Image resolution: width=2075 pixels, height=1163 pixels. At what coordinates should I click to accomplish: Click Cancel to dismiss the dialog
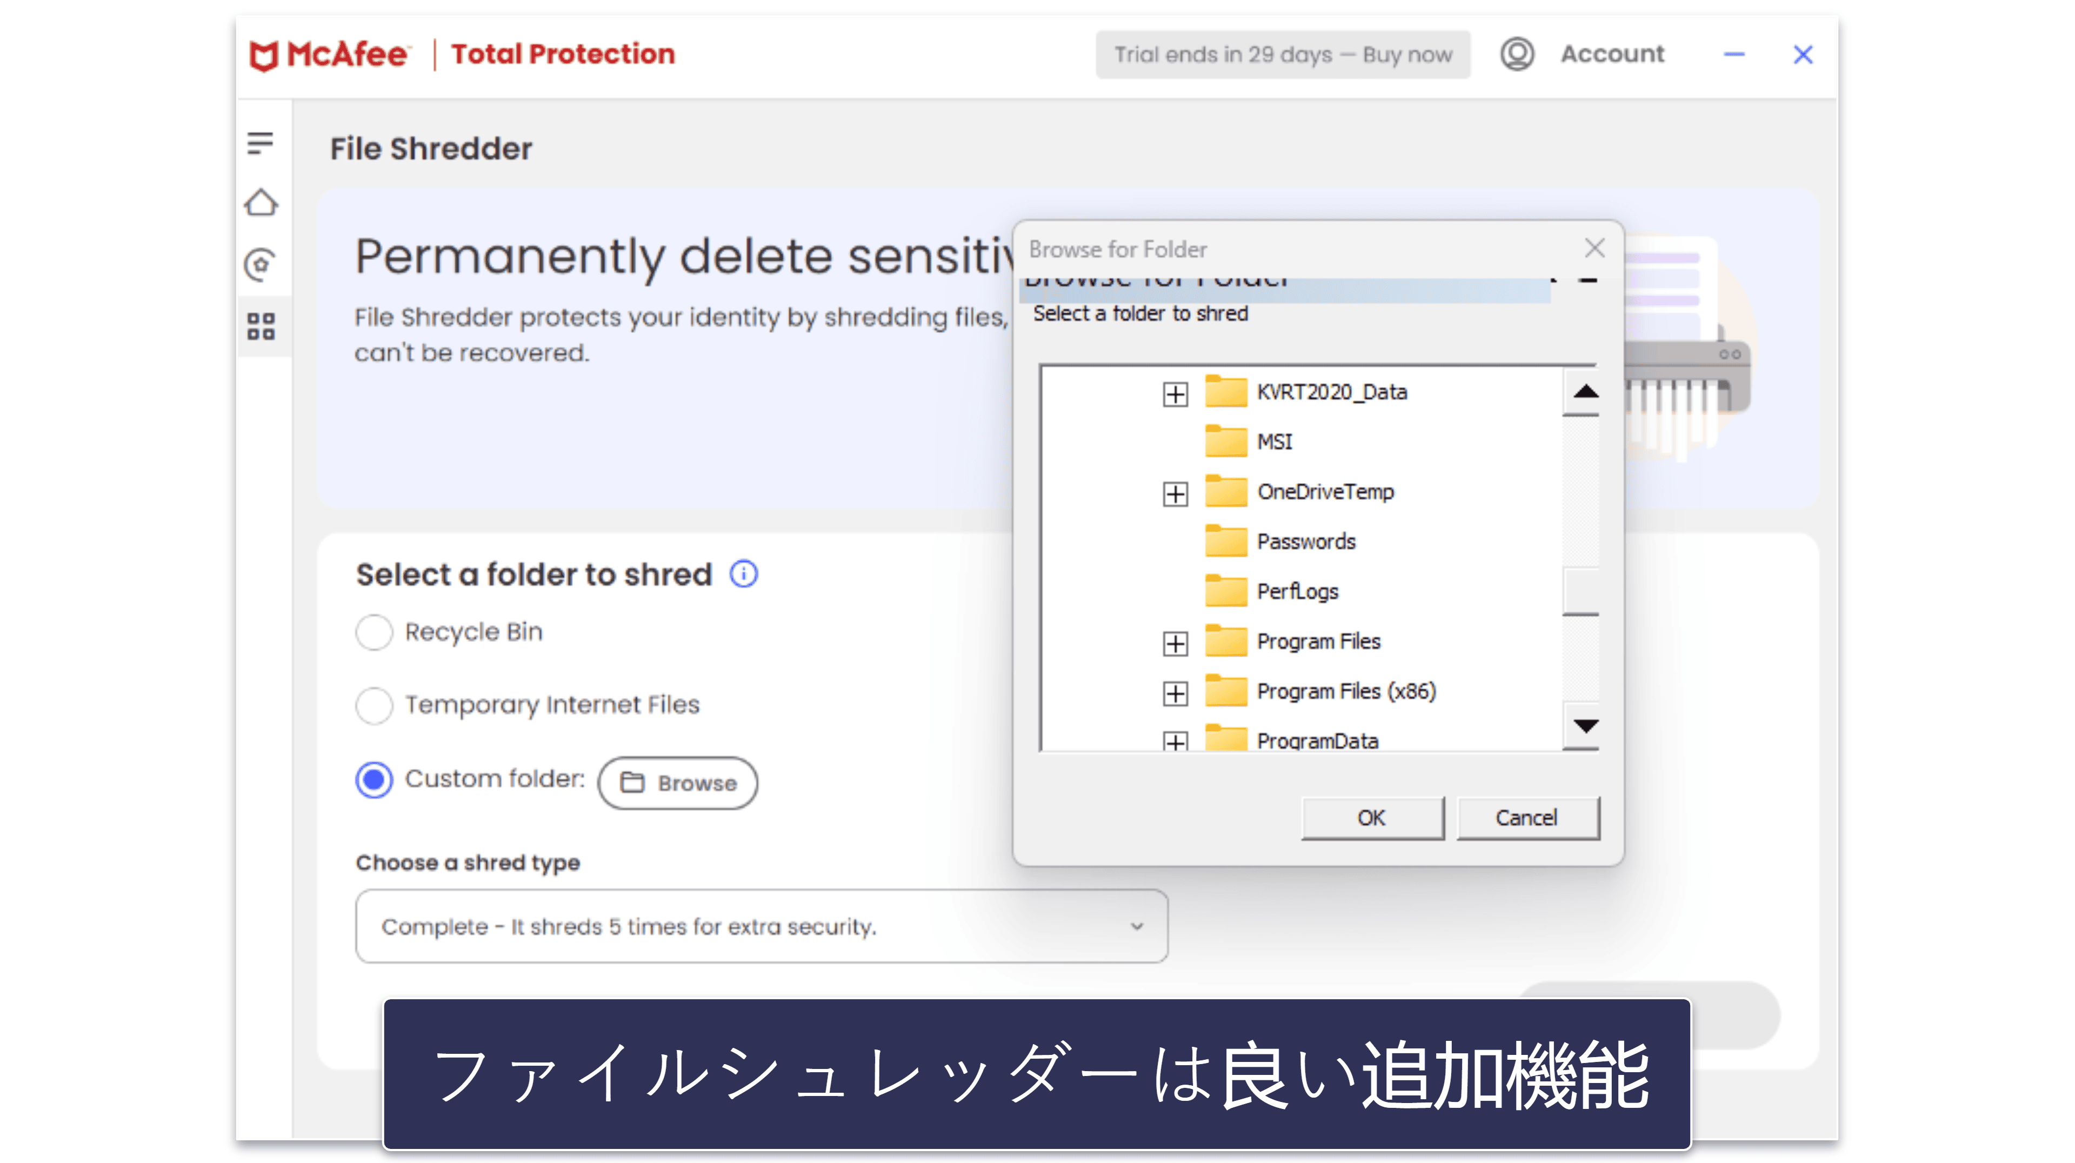(1526, 817)
